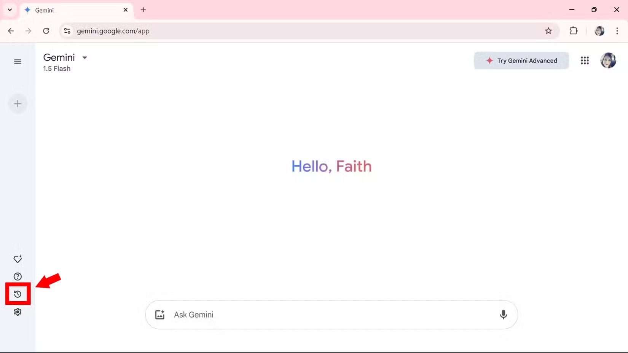
Task: Activate the microphone voice input
Action: point(503,315)
